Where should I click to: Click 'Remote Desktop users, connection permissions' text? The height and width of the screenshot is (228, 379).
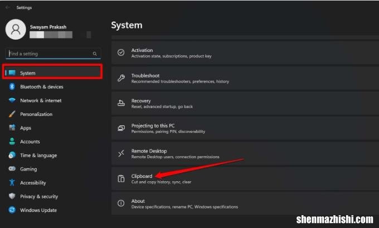point(175,157)
